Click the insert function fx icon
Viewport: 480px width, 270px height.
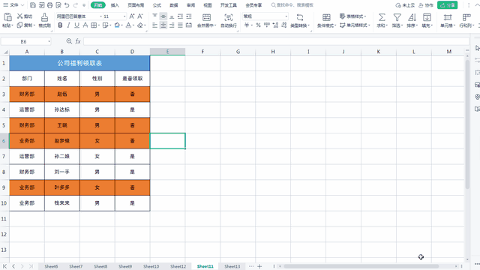[x=78, y=41]
